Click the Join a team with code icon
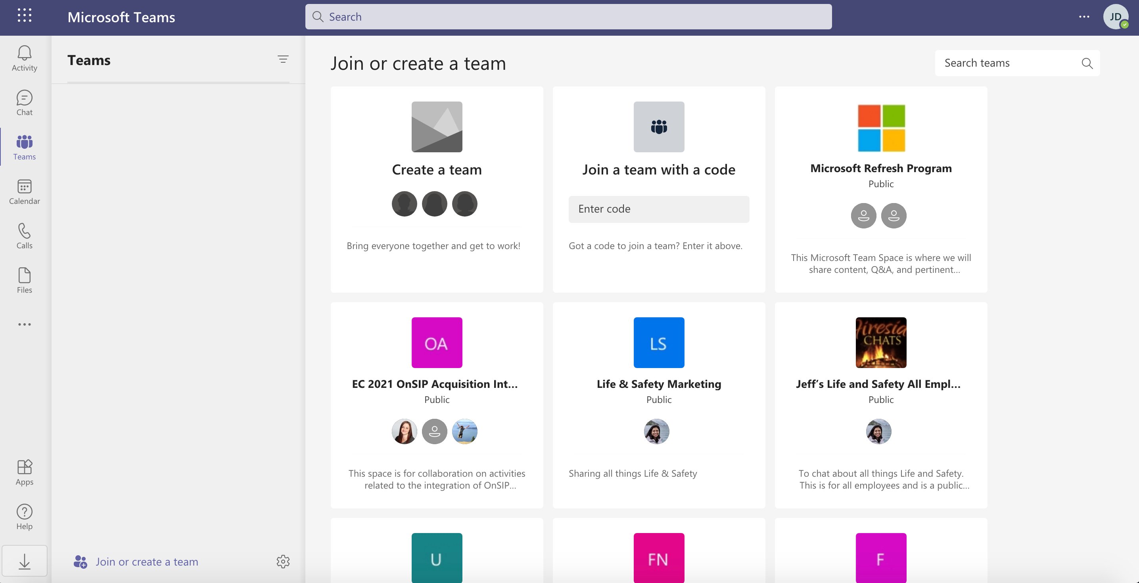 pyautogui.click(x=659, y=127)
